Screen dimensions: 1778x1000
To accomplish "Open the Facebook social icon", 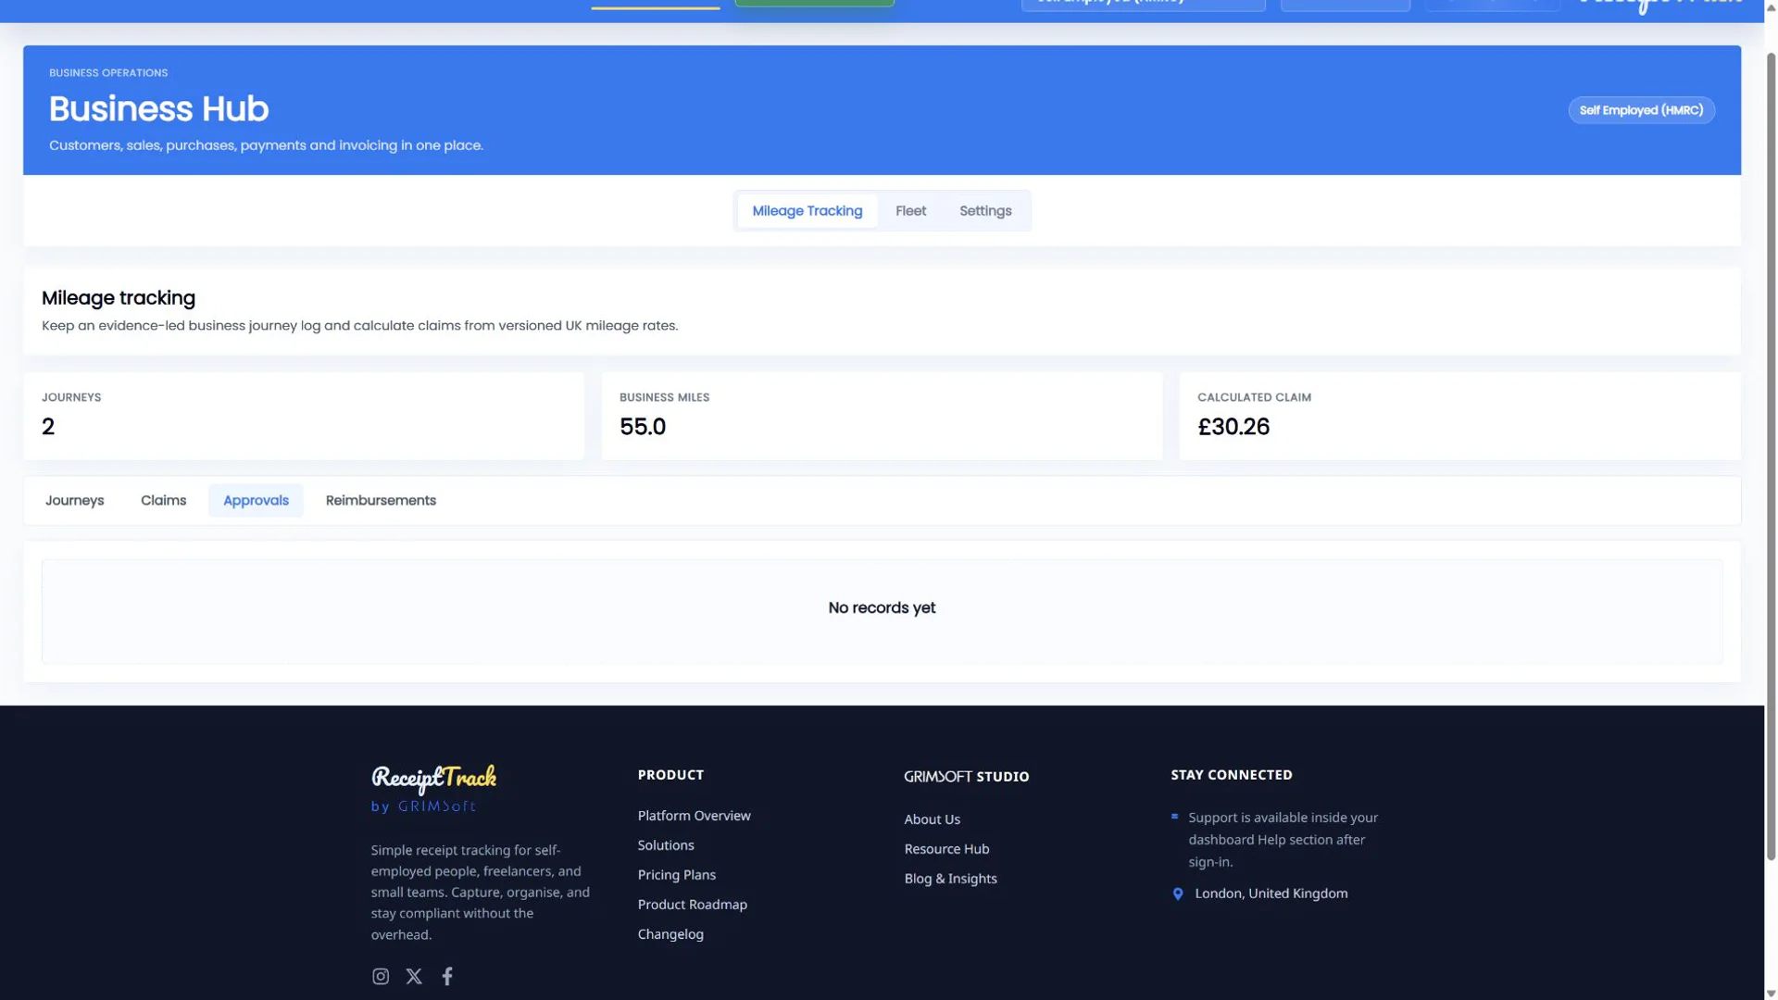I will point(447,976).
